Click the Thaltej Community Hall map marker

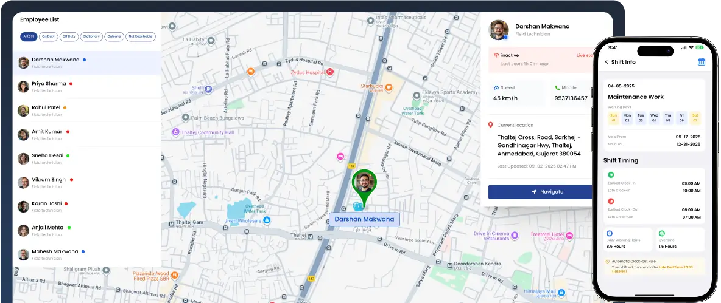tap(176, 132)
